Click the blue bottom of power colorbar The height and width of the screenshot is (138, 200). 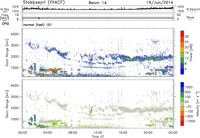(x=182, y=71)
